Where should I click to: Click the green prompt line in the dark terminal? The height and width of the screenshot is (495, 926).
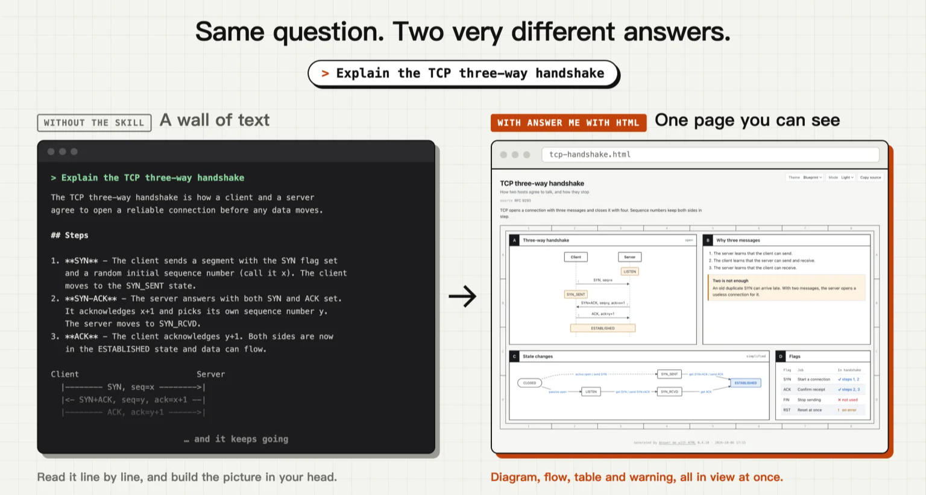(x=148, y=178)
